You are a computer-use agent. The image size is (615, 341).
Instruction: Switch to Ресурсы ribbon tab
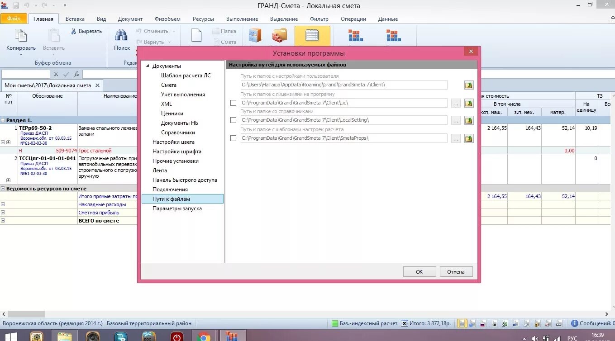point(203,19)
